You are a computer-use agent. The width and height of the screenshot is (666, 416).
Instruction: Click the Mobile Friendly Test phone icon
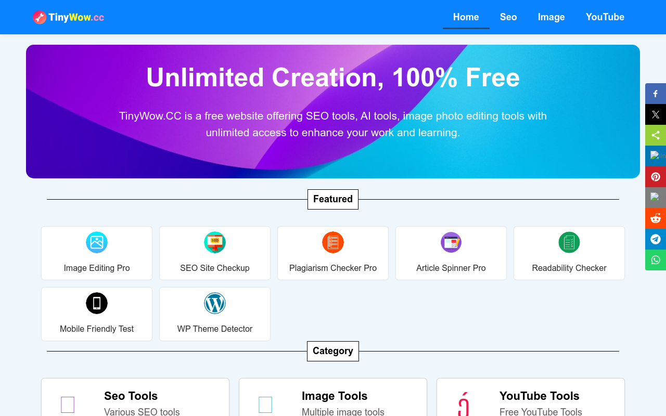pyautogui.click(x=97, y=303)
